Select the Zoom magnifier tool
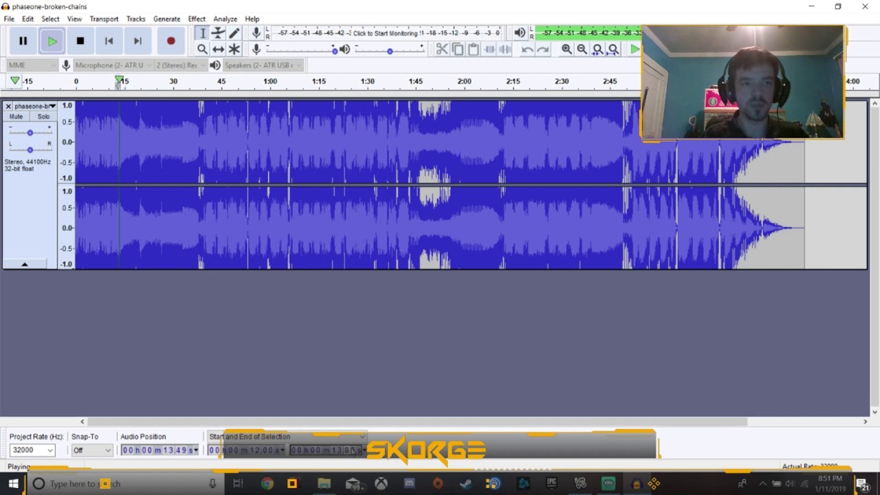The image size is (880, 495). [202, 49]
